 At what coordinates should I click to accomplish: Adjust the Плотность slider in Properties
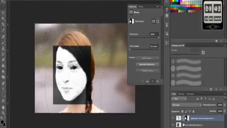click(x=159, y=37)
